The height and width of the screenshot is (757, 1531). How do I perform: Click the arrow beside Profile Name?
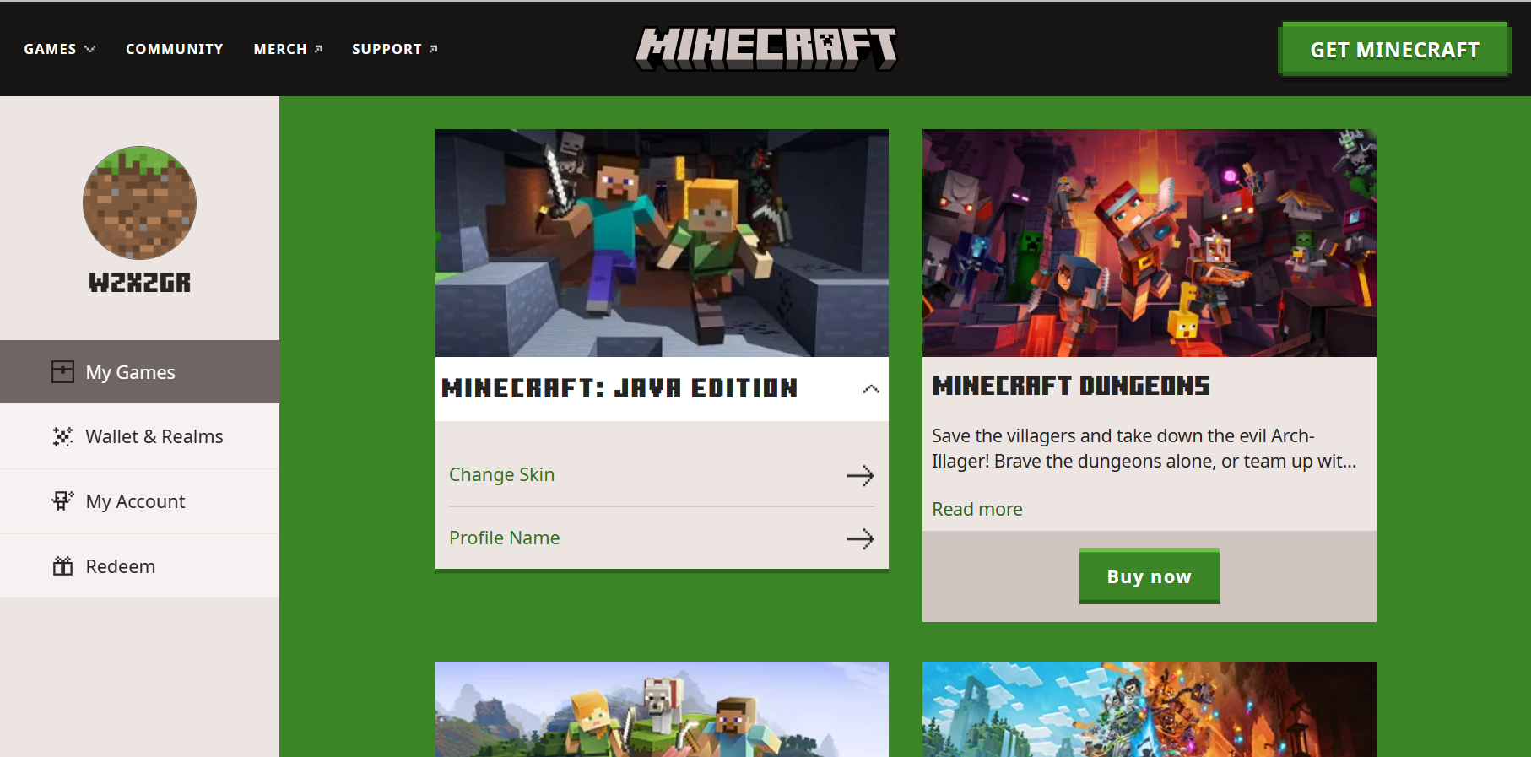coord(861,538)
